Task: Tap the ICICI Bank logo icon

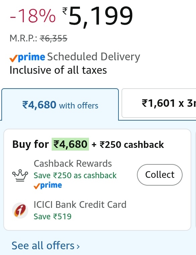Action: coord(20,211)
